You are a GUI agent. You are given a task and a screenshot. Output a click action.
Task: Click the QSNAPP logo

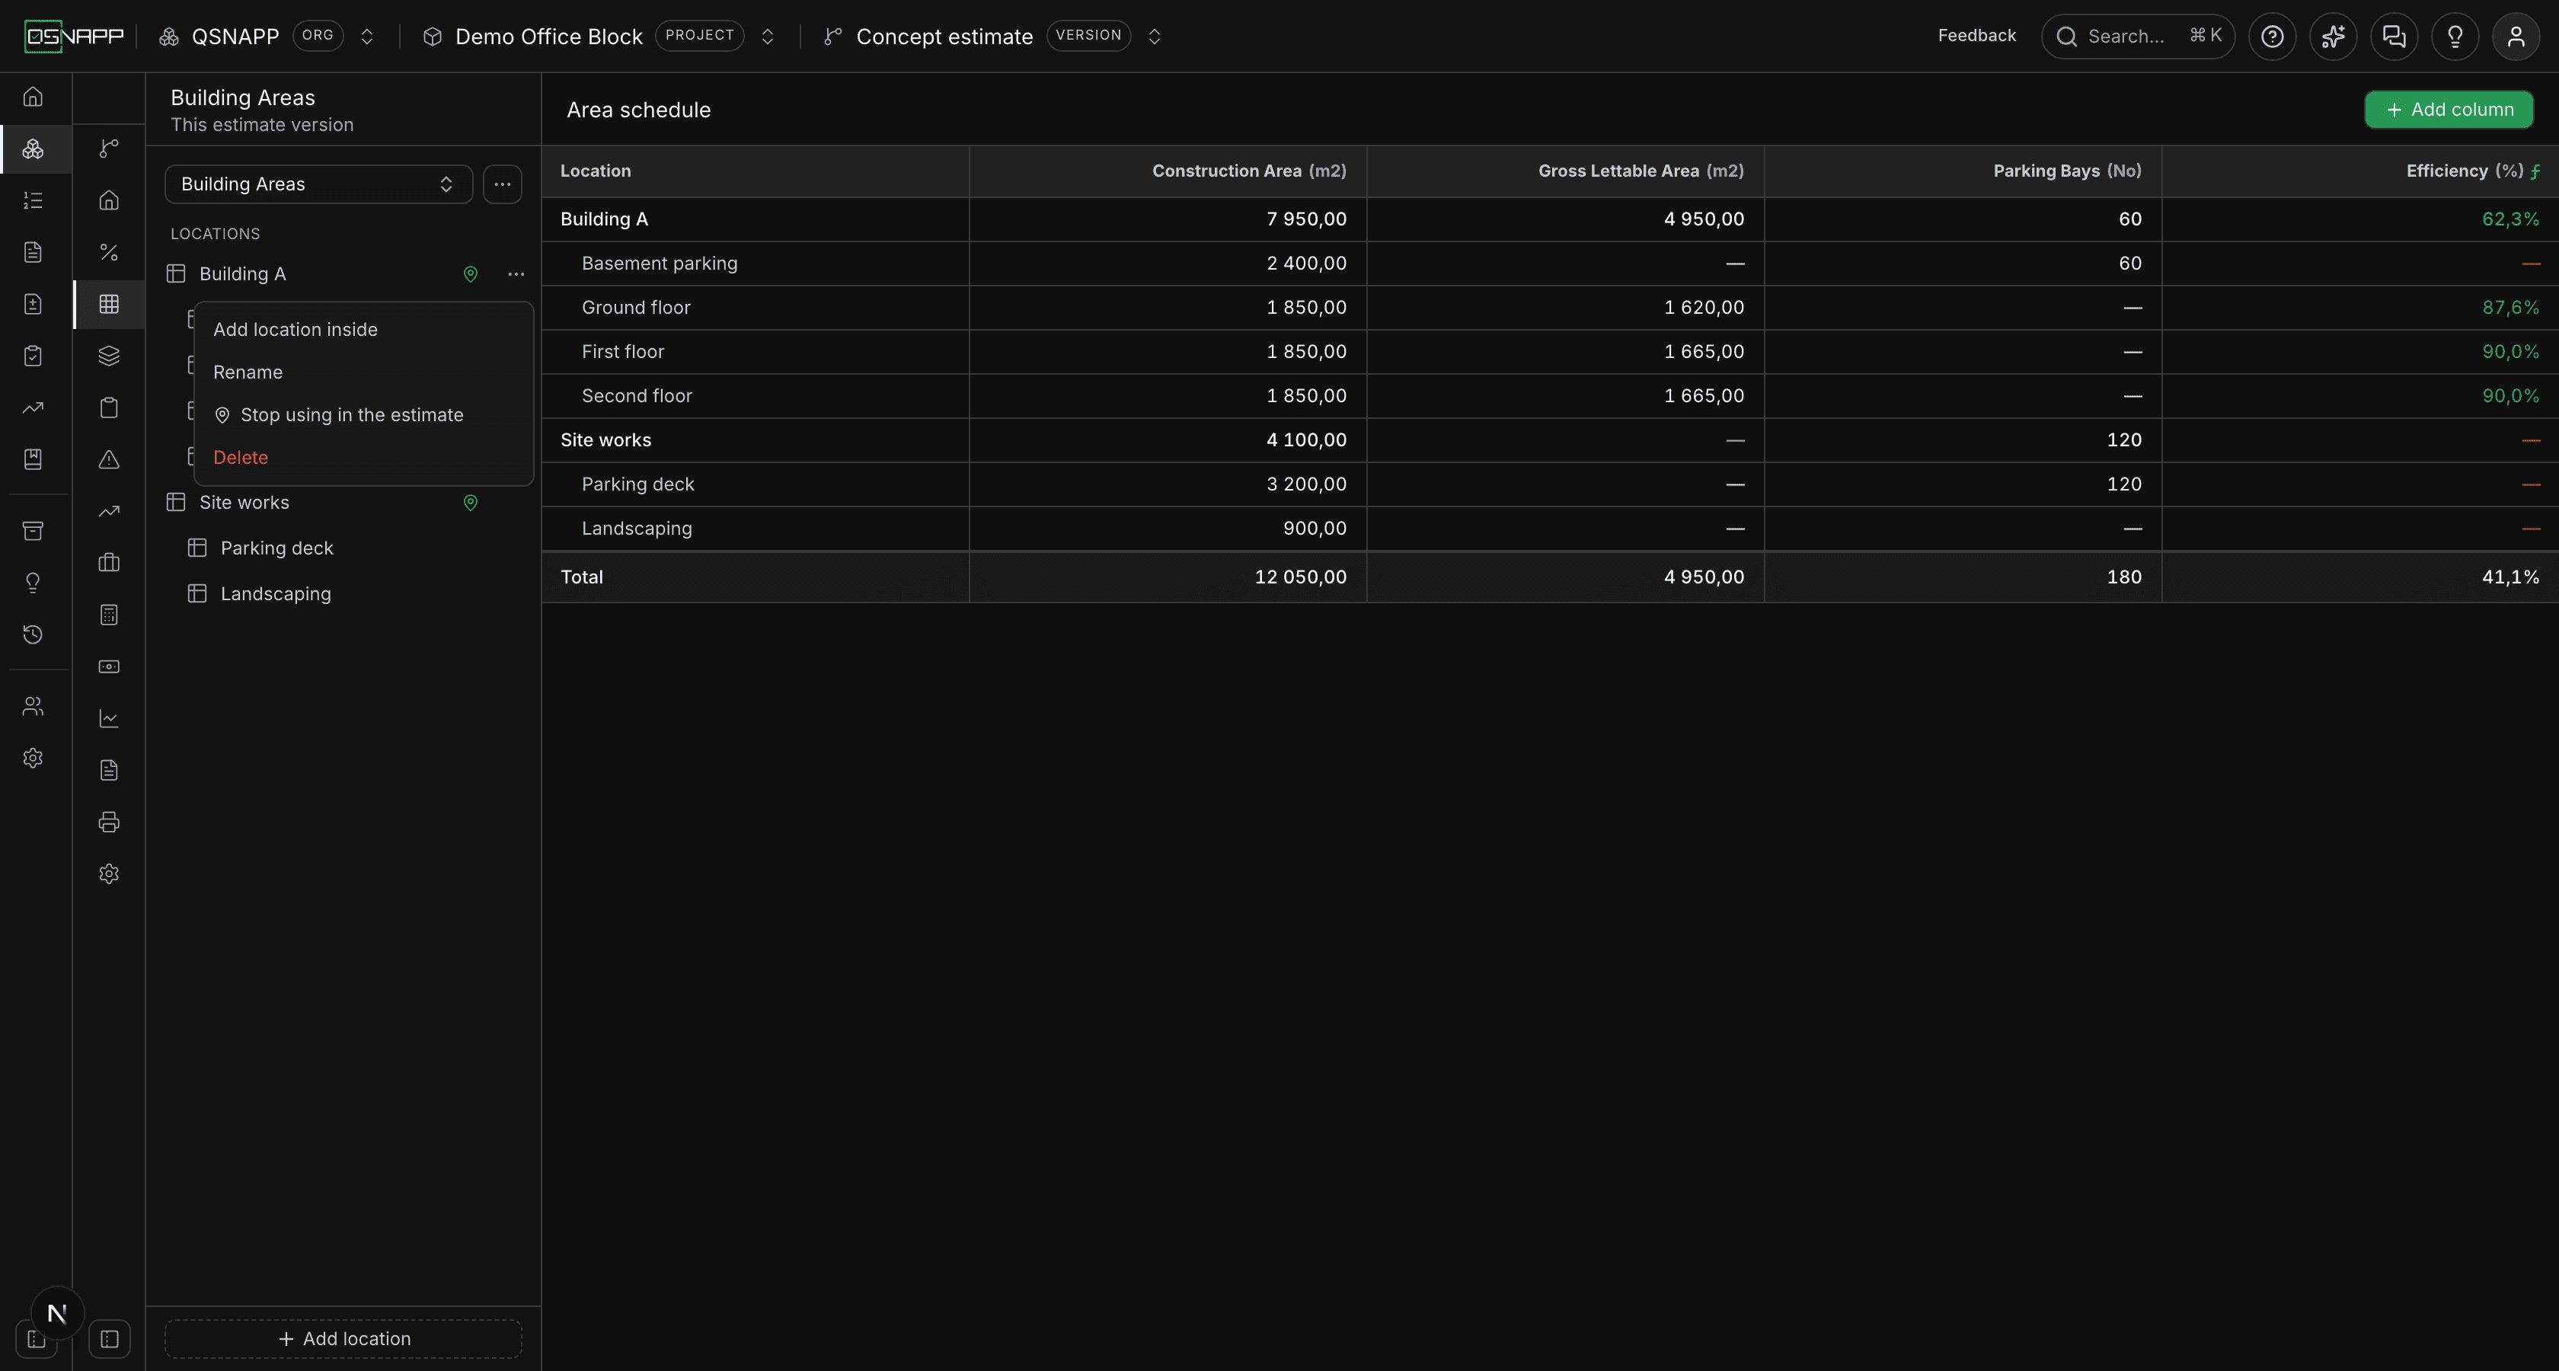[x=75, y=37]
